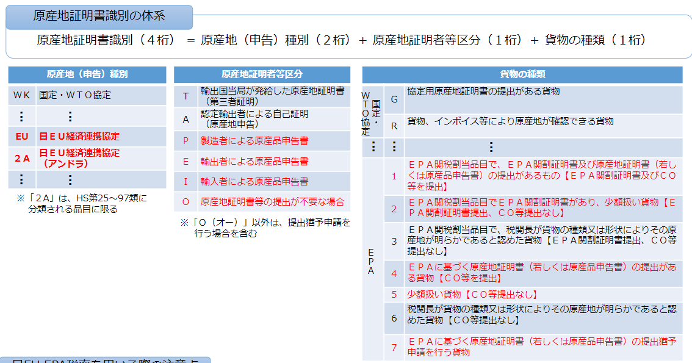The width and height of the screenshot is (692, 363).
Task: Click the 原産地証明書識別の体系 title tab
Action: click(99, 16)
